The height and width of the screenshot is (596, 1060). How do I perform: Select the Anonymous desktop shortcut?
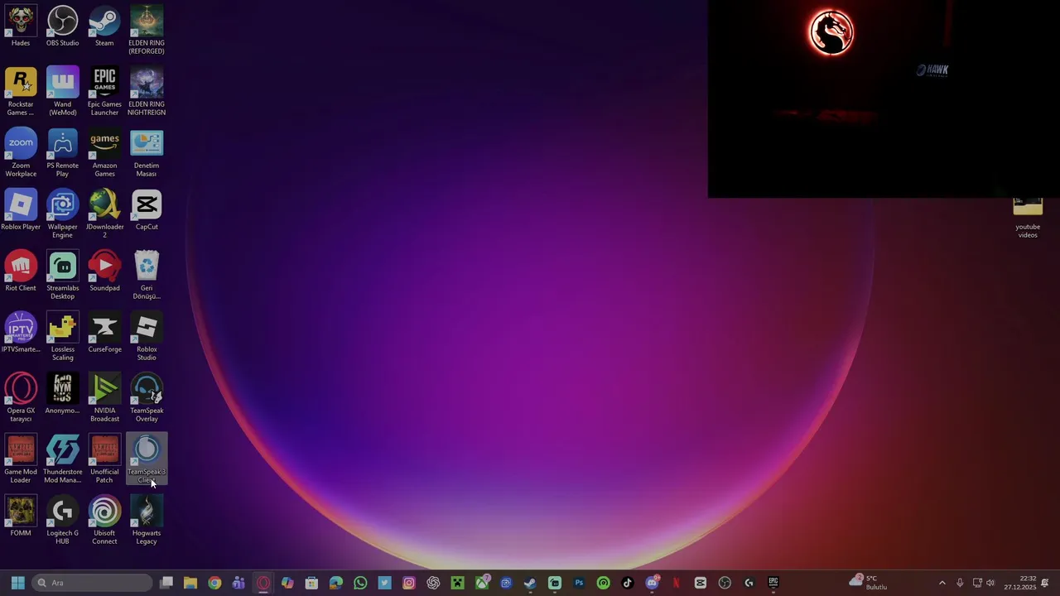pos(63,394)
